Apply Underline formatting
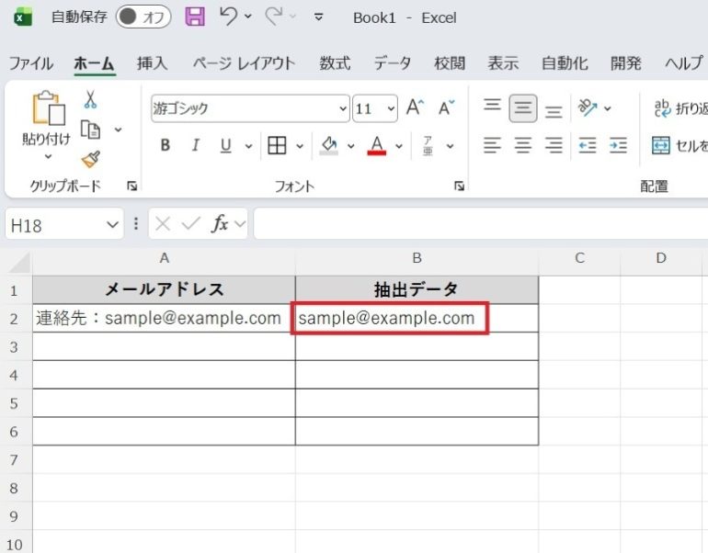Image resolution: width=708 pixels, height=553 pixels. 226,145
